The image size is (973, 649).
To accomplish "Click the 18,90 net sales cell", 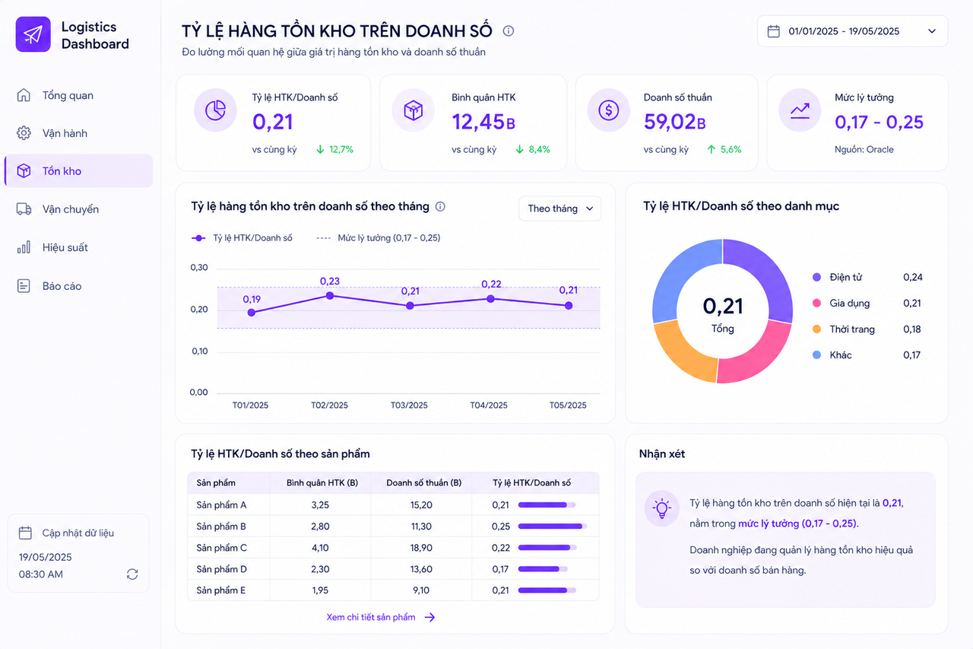I will [421, 548].
